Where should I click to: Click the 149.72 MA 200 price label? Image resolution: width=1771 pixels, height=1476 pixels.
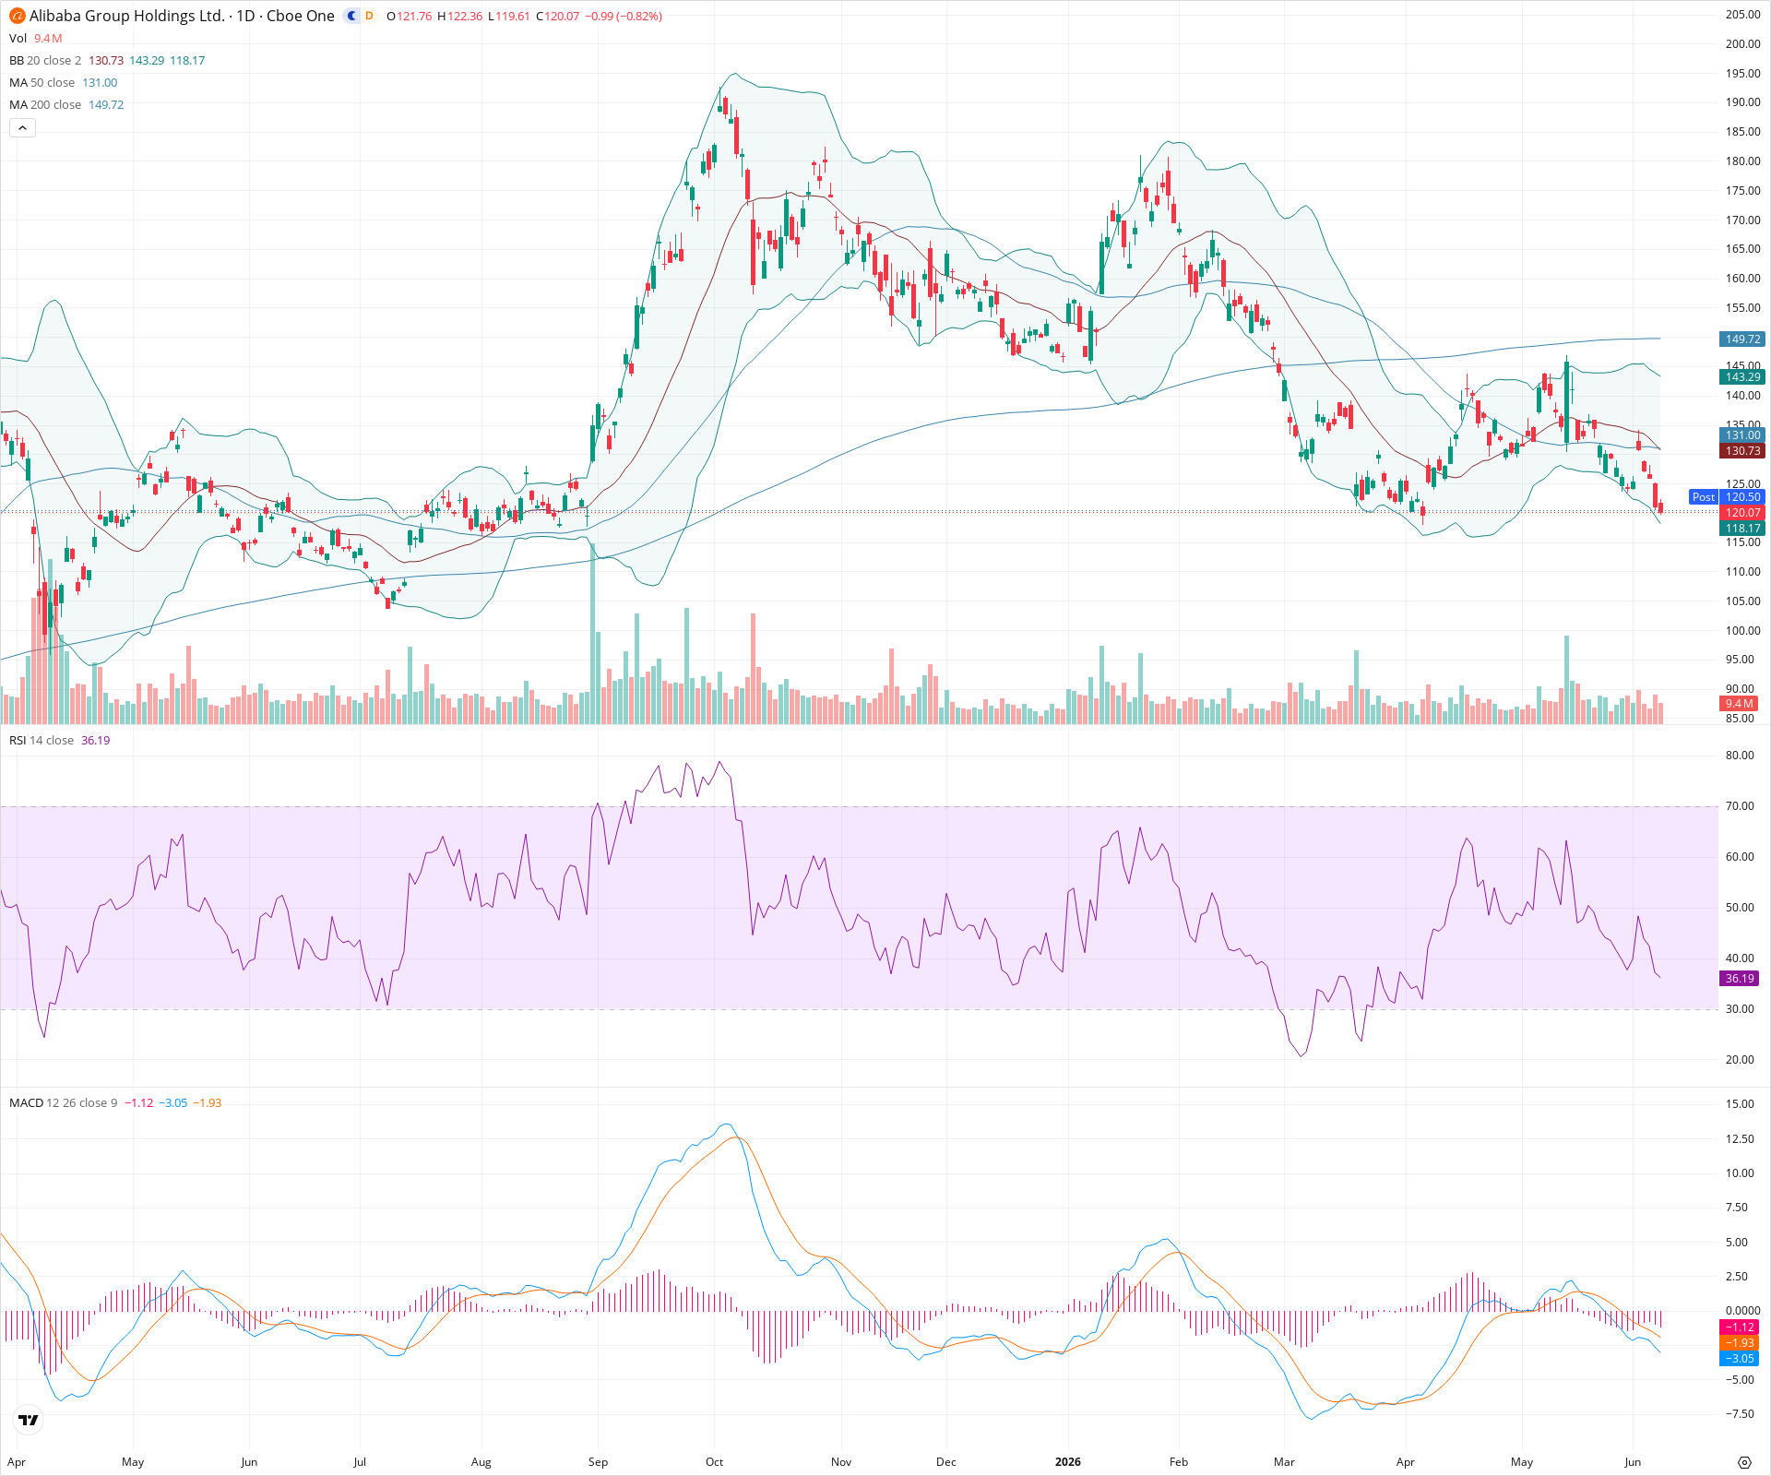pos(1742,339)
